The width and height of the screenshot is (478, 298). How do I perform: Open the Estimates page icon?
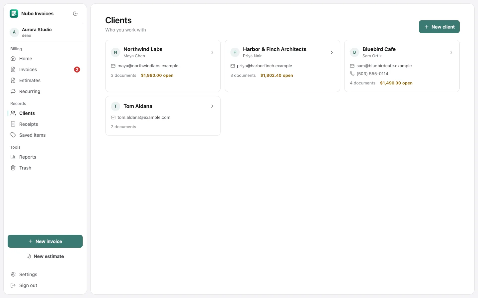(x=13, y=80)
